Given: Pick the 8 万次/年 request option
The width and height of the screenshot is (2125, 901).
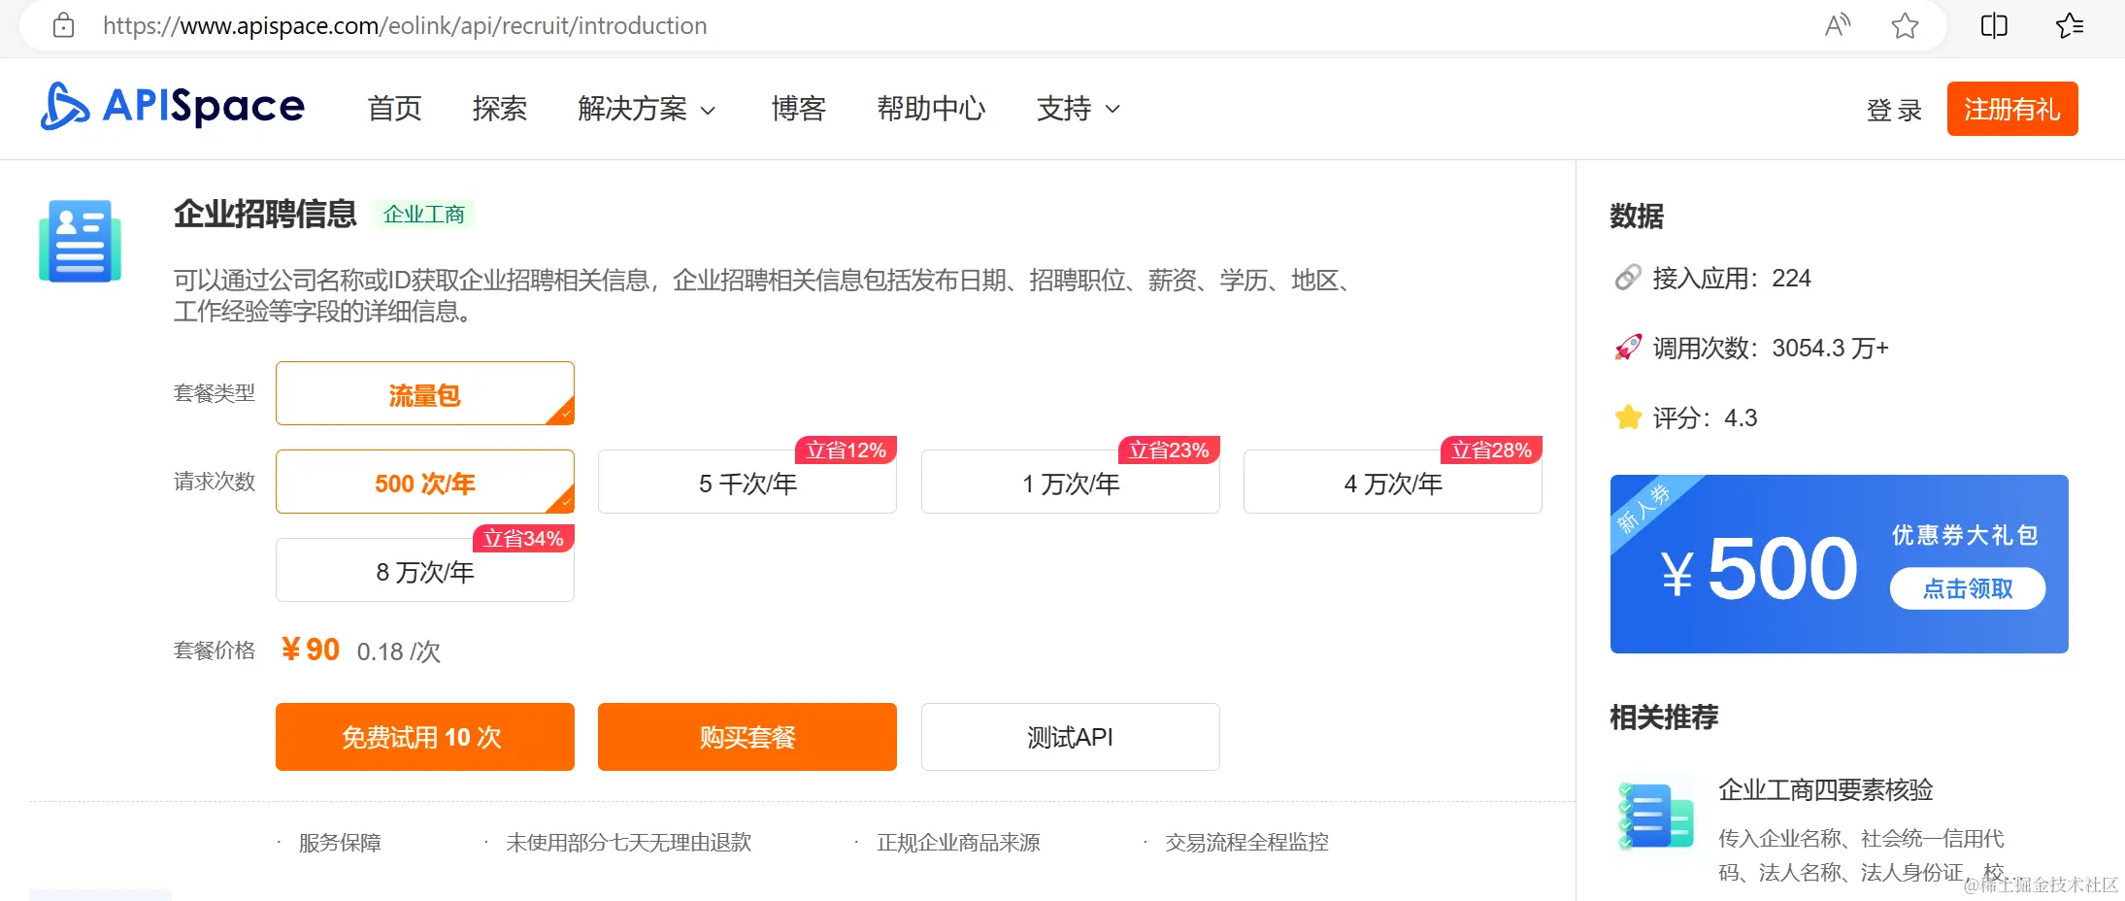Looking at the screenshot, I should point(425,570).
